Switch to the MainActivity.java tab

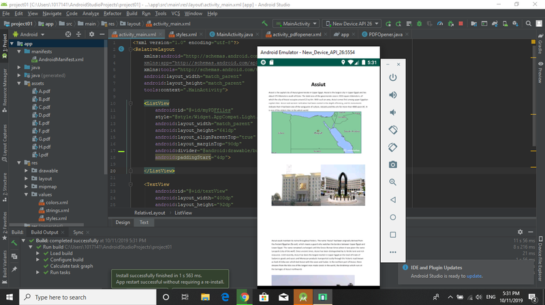click(x=234, y=34)
